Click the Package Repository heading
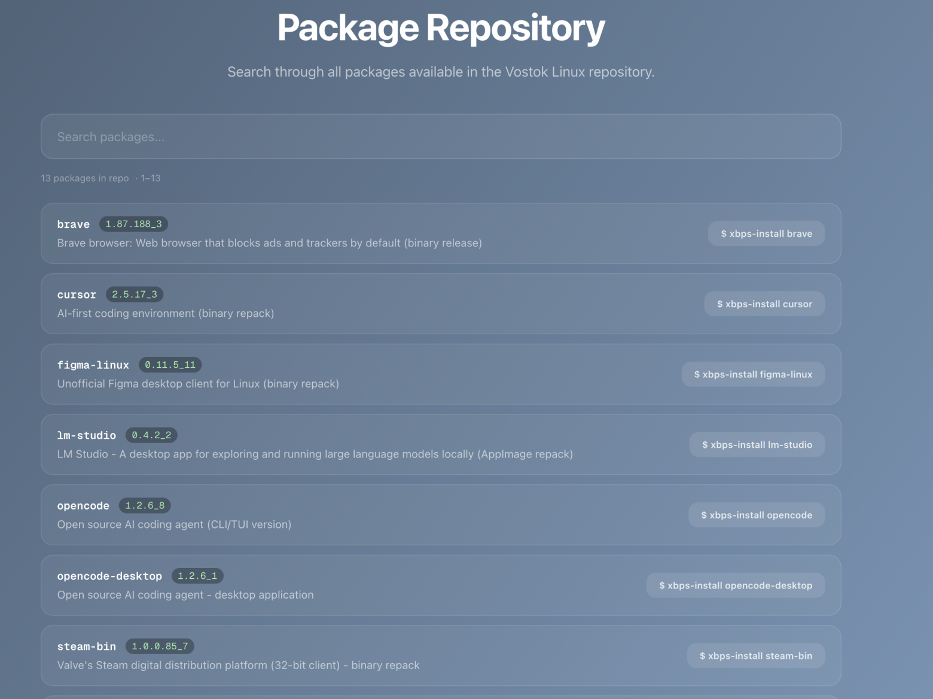This screenshot has height=699, width=933. click(441, 28)
